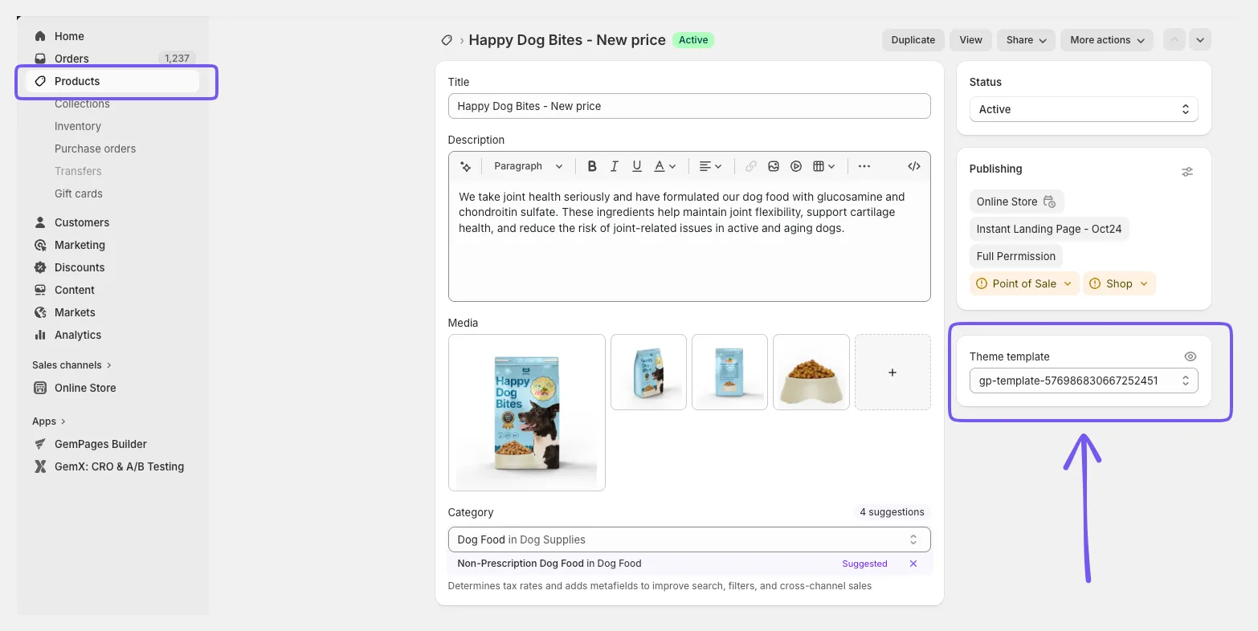Click the add media plus tile
The width and height of the screenshot is (1258, 631).
coord(892,372)
